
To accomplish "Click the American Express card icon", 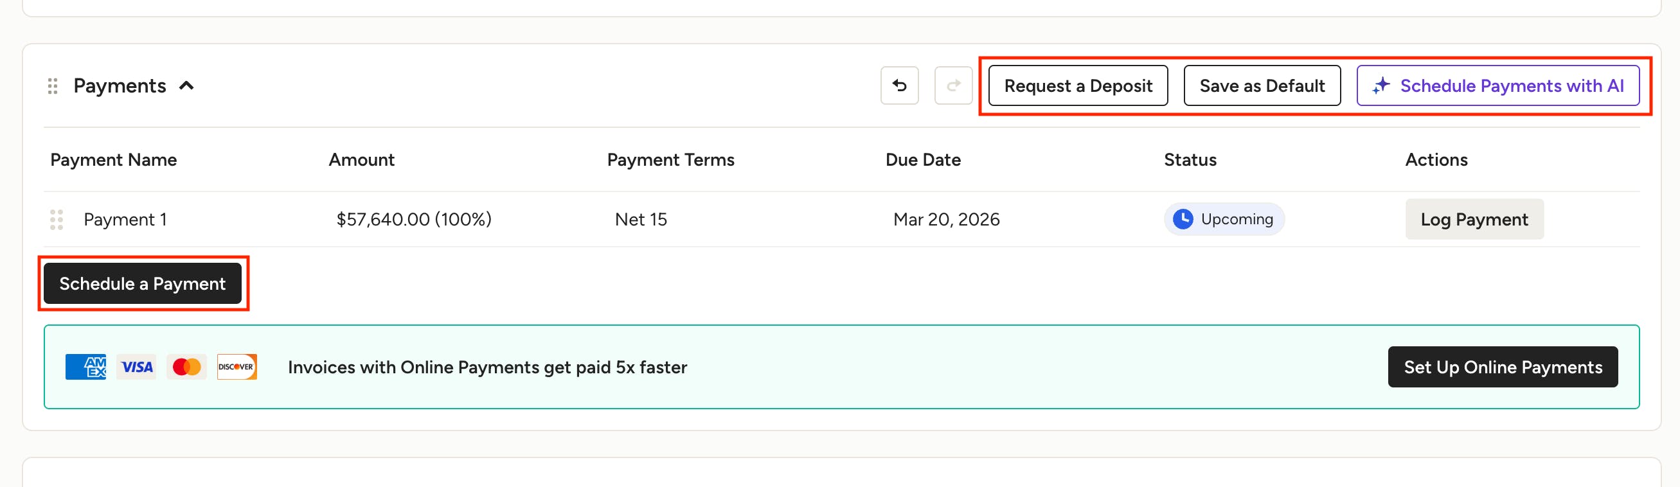I will pyautogui.click(x=85, y=367).
